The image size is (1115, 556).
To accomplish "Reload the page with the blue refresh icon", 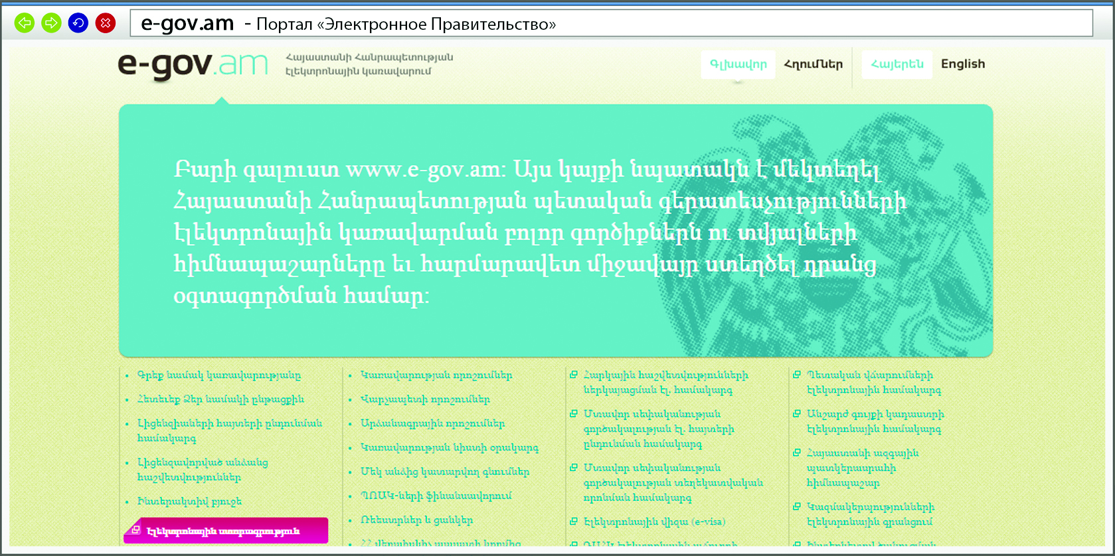I will click(78, 23).
